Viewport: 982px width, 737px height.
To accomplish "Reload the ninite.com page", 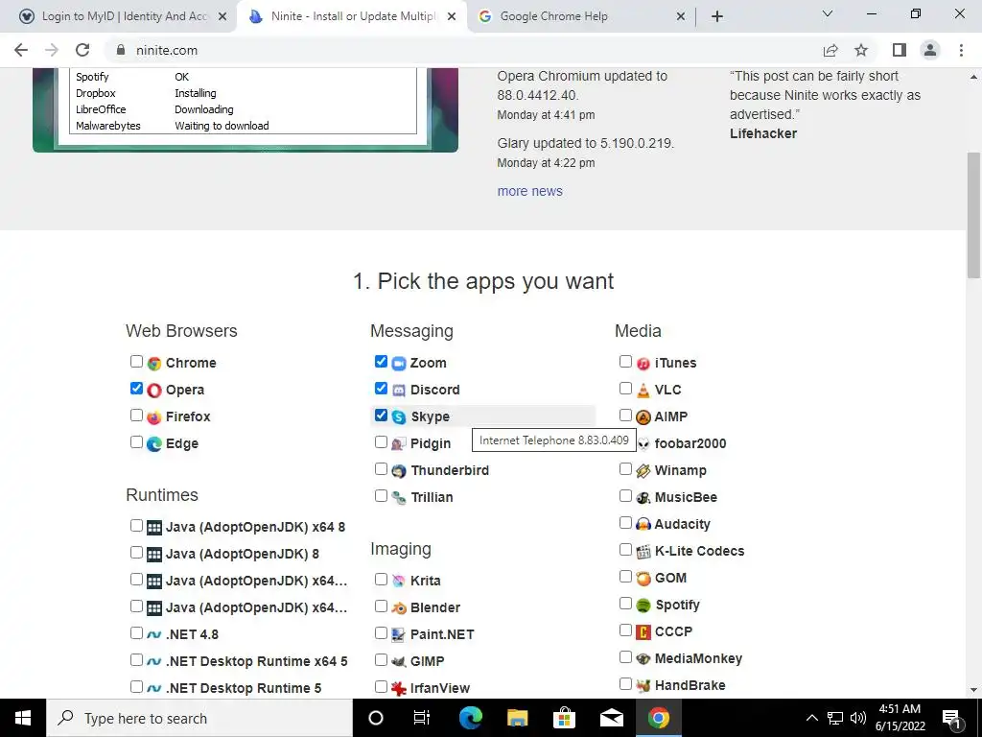I will tap(82, 50).
